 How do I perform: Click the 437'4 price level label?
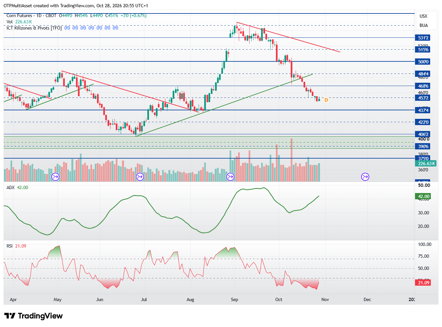click(423, 110)
